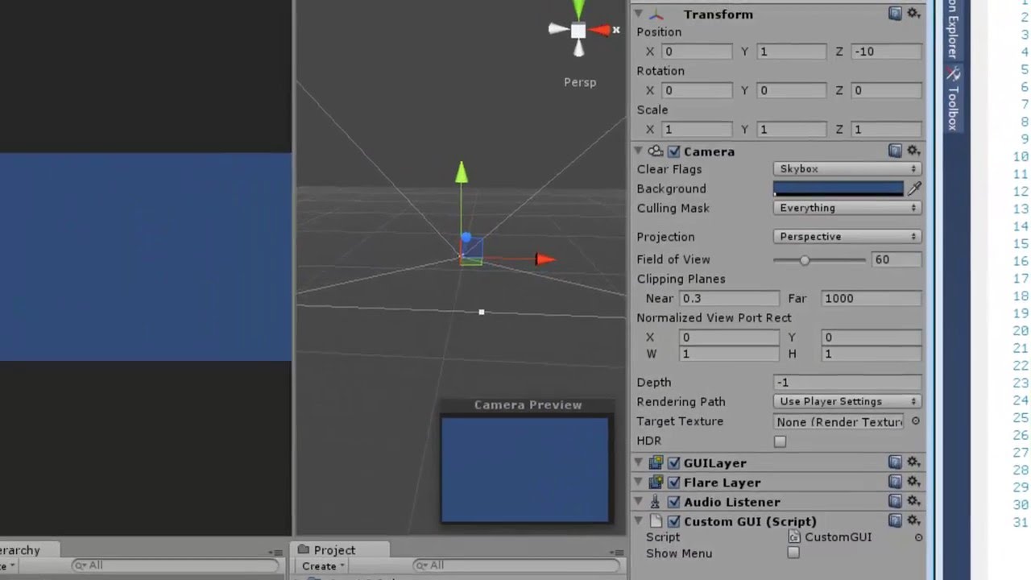The width and height of the screenshot is (1031, 580).
Task: Open the Projection dropdown
Action: 847,237
